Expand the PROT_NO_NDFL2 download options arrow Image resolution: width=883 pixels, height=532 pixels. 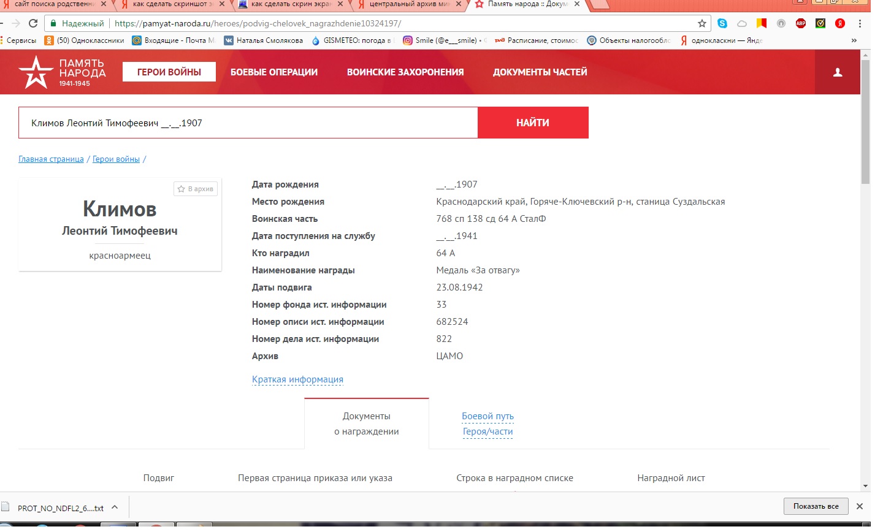click(115, 507)
